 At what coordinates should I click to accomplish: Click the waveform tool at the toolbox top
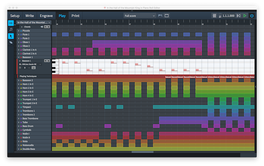pos(11,23)
